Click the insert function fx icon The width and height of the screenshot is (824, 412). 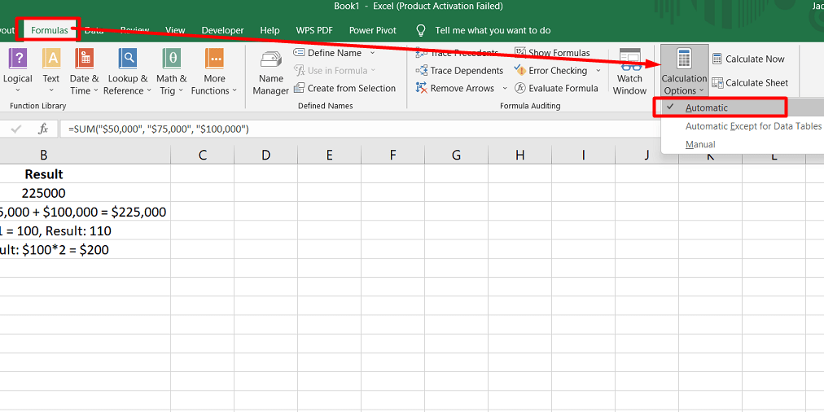tap(44, 129)
